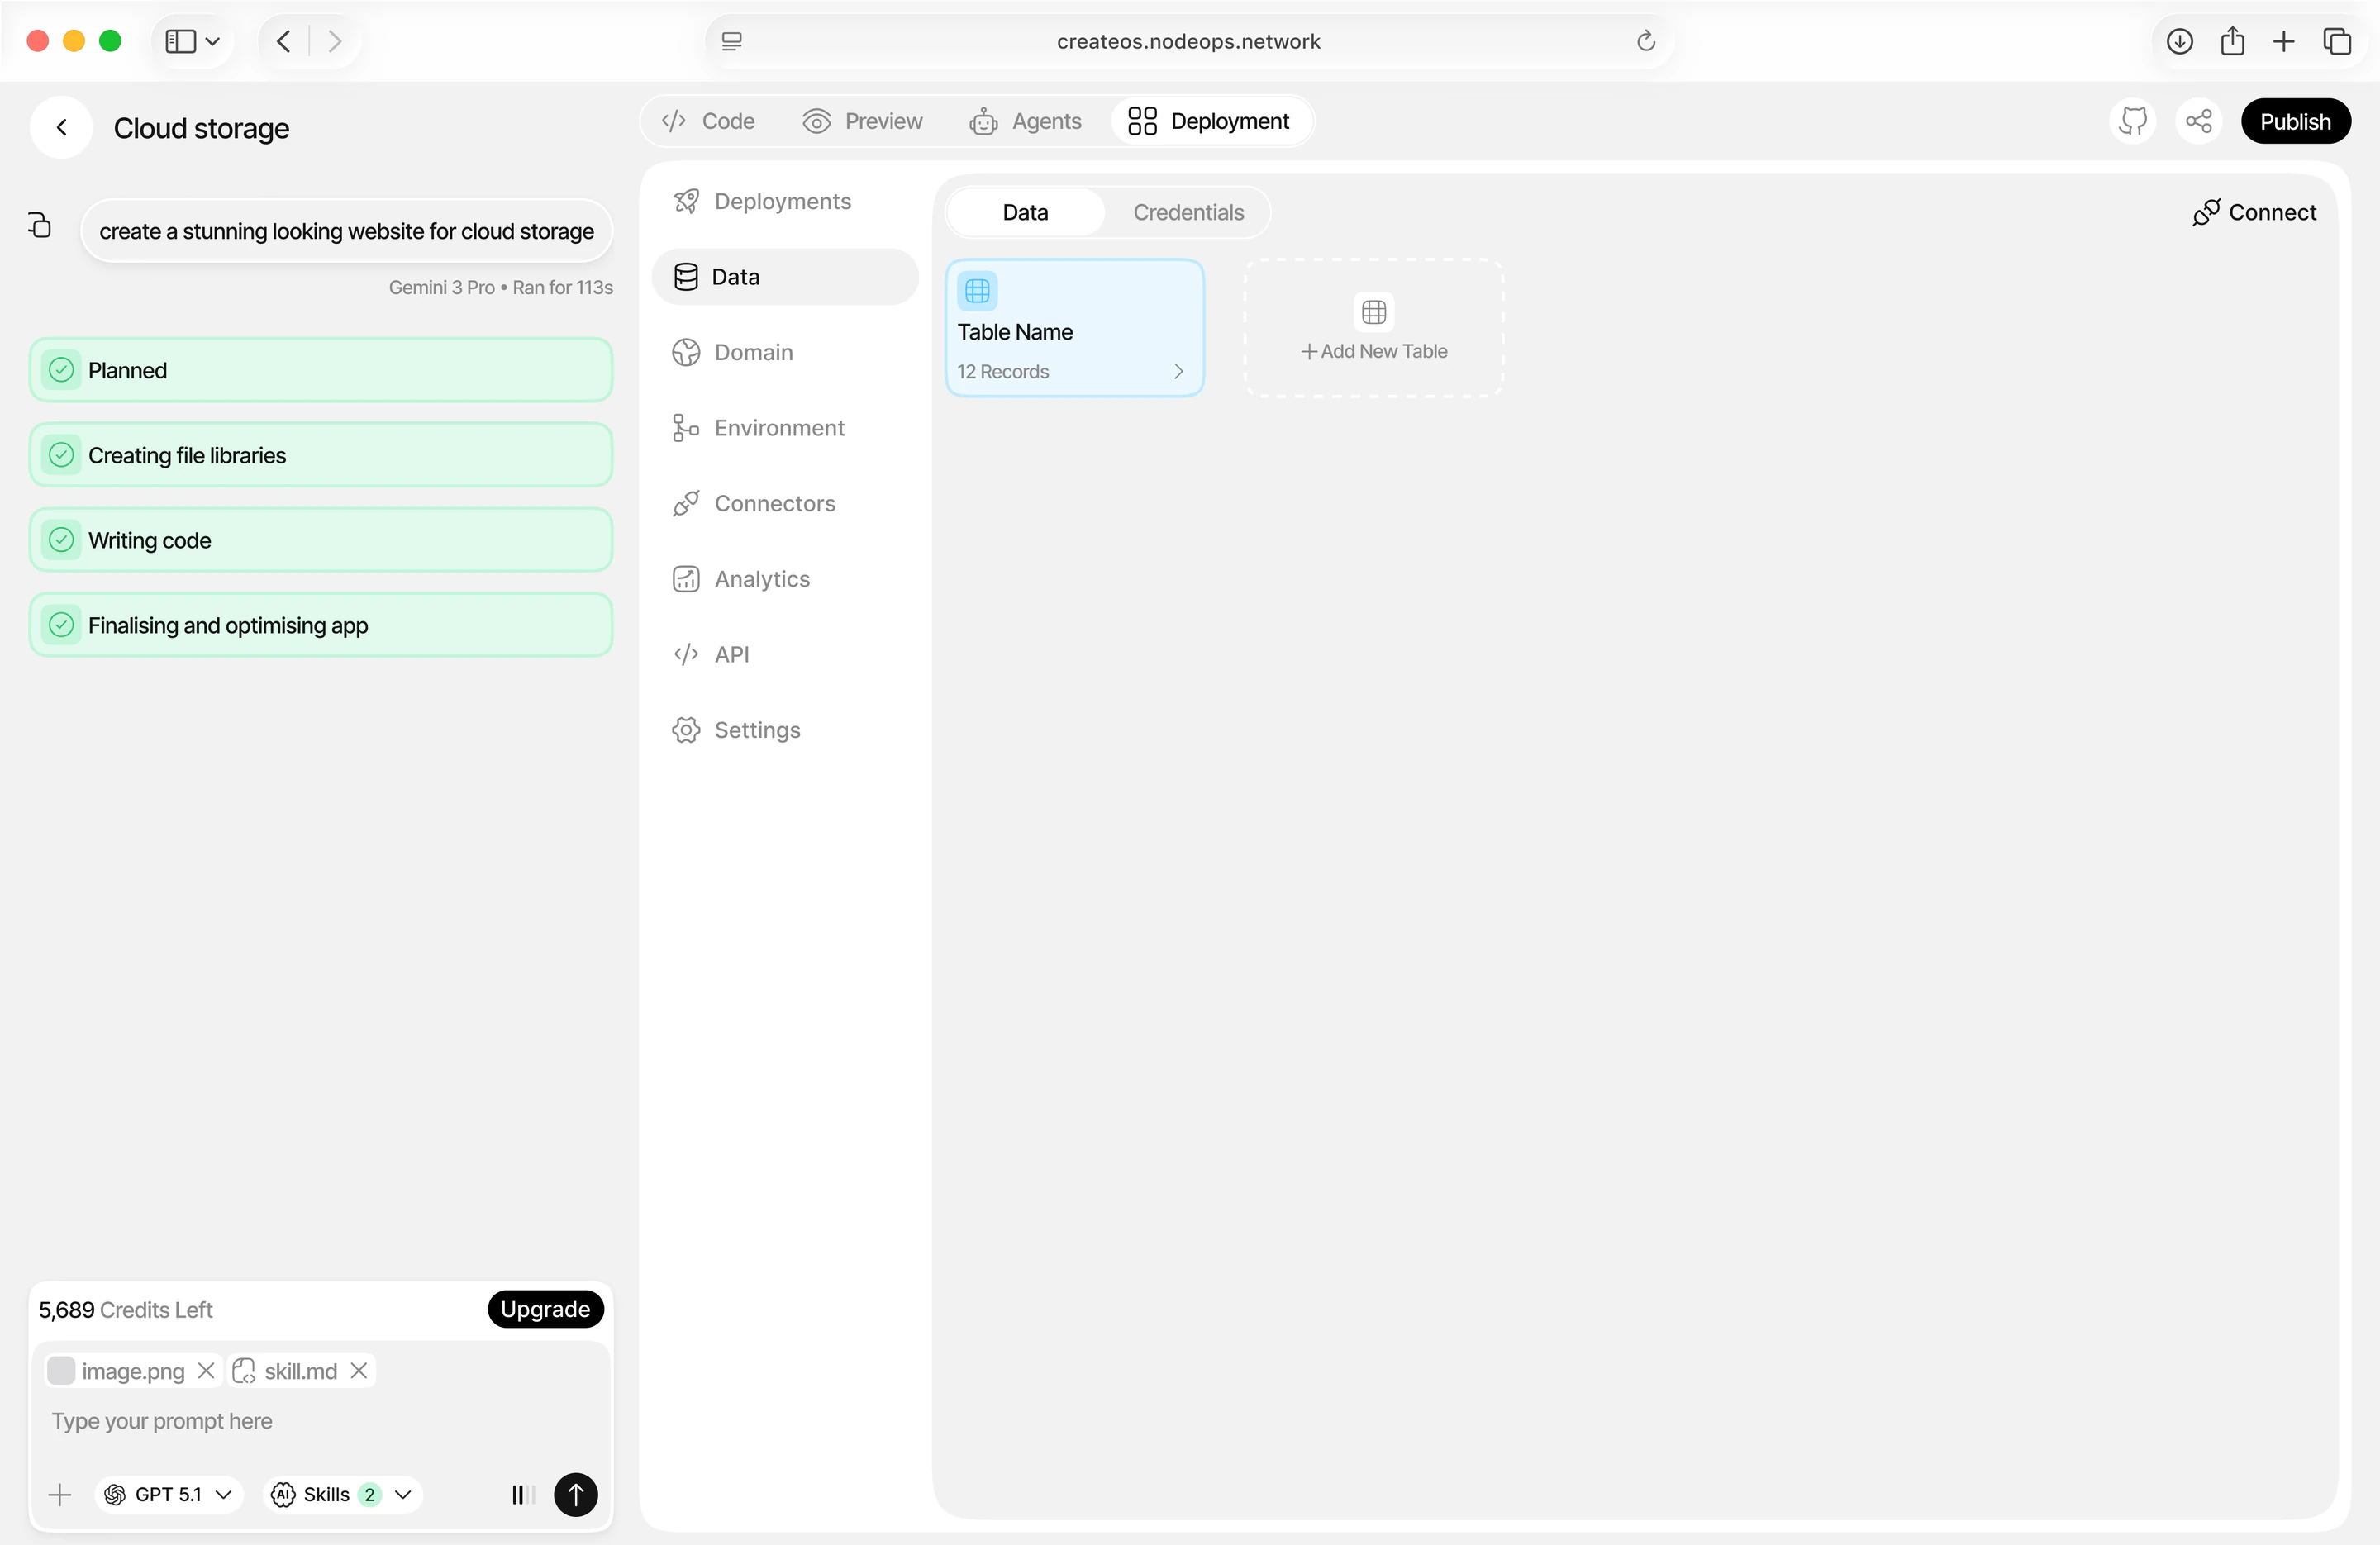Remove the skill.md attachment
Screen dimensions: 2380x1545
coord(359,1370)
